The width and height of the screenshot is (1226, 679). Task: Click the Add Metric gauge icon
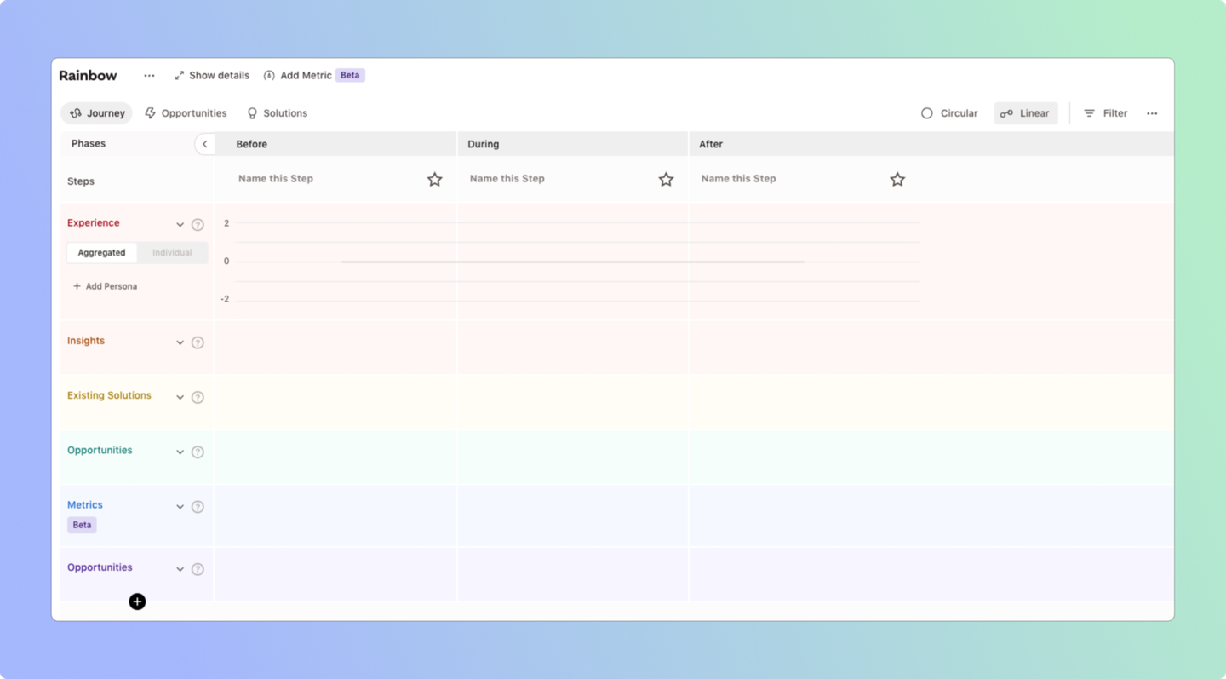point(269,76)
